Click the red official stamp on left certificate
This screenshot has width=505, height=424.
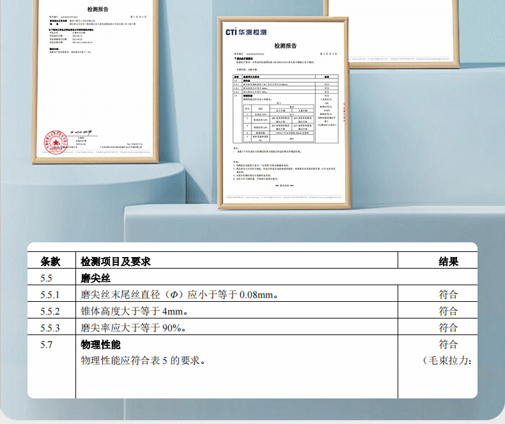56,142
